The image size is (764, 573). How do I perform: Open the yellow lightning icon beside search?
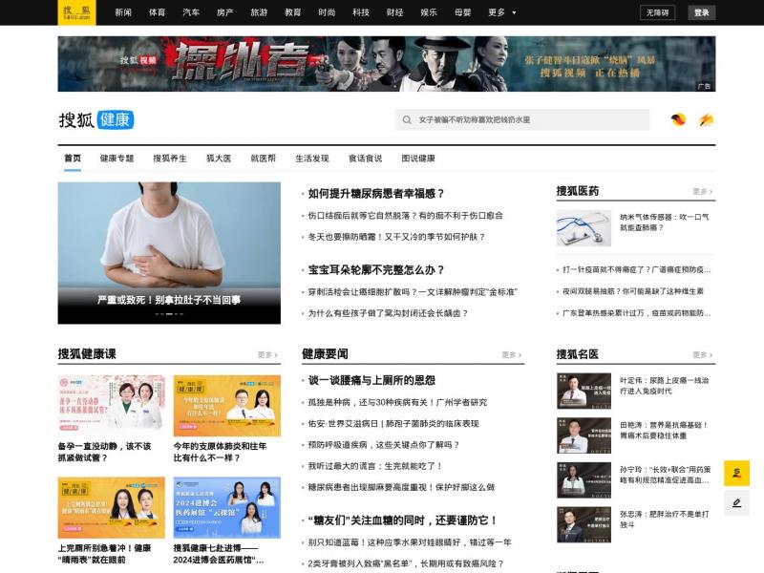pyautogui.click(x=706, y=119)
